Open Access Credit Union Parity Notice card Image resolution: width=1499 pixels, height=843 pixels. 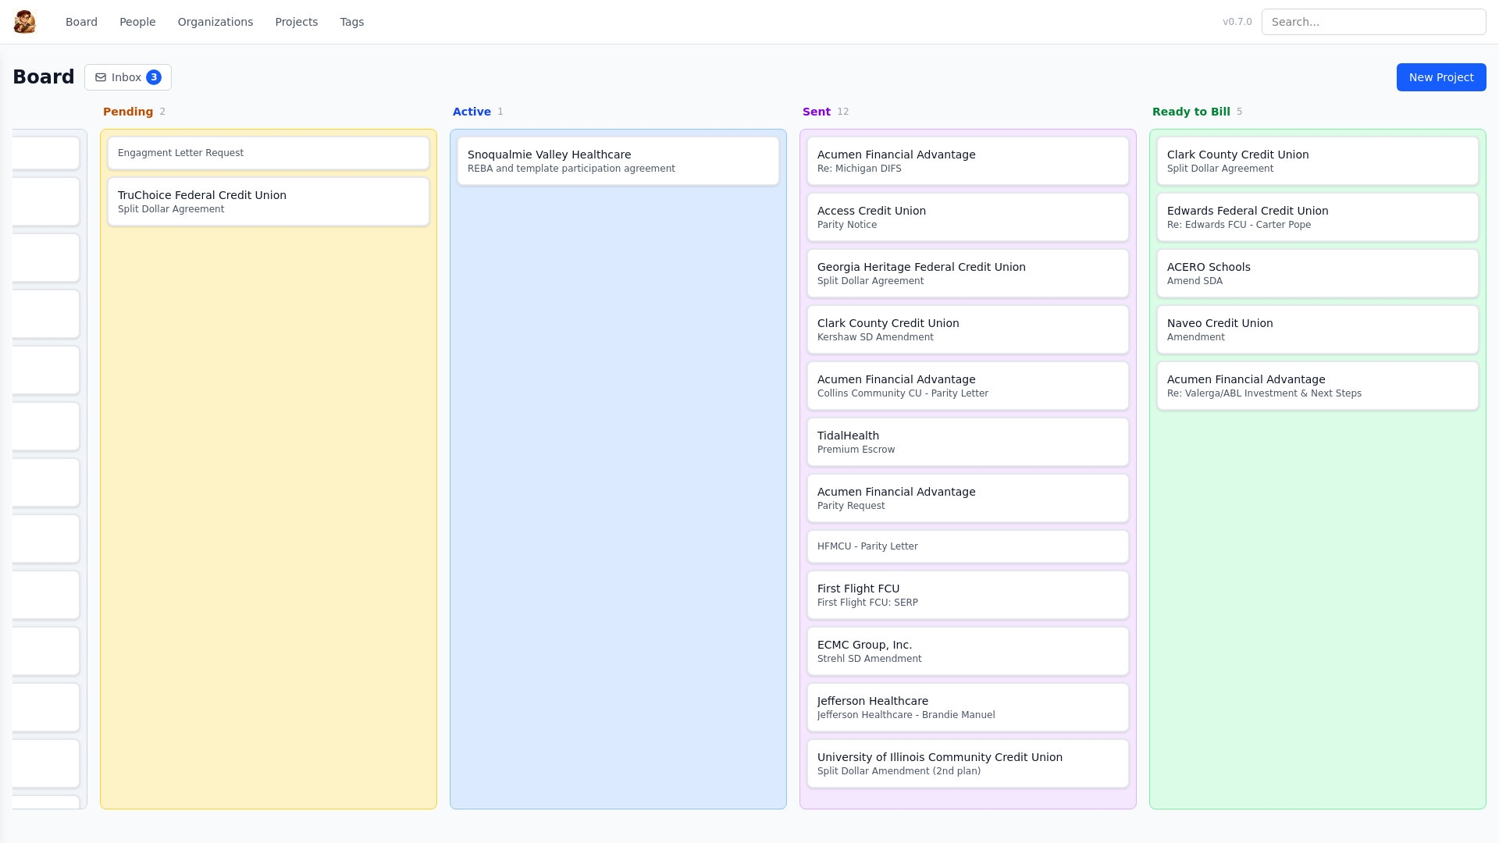click(968, 217)
